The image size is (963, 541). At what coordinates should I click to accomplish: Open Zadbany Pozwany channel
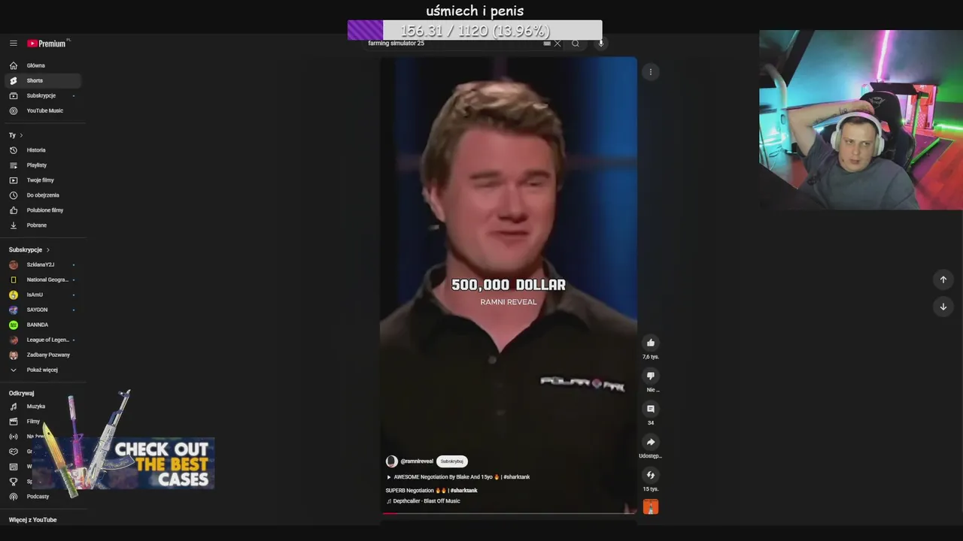[42, 355]
